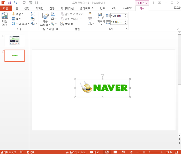Switch to the 슬라이드 쇼 tab
This screenshot has height=154, width=181.
(x=87, y=8)
